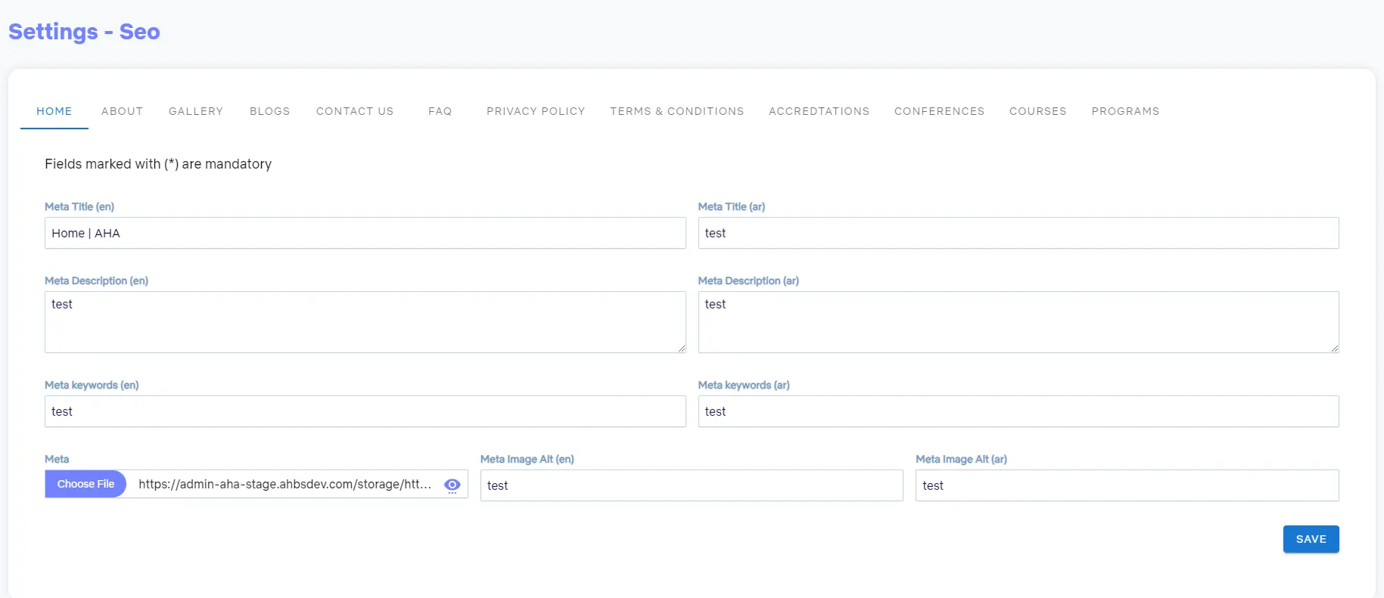Click the mandatory fields notice text
This screenshot has height=598, width=1384.
[158, 164]
